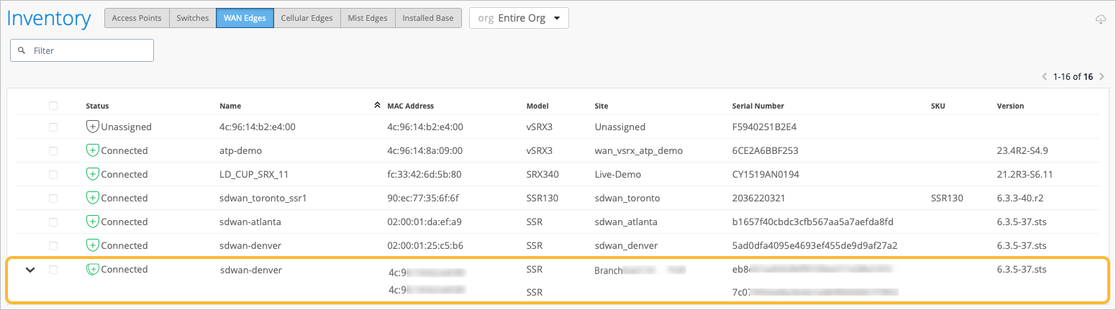The image size is (1116, 310).
Task: Switch to the Mist Edges tab
Action: click(x=366, y=18)
